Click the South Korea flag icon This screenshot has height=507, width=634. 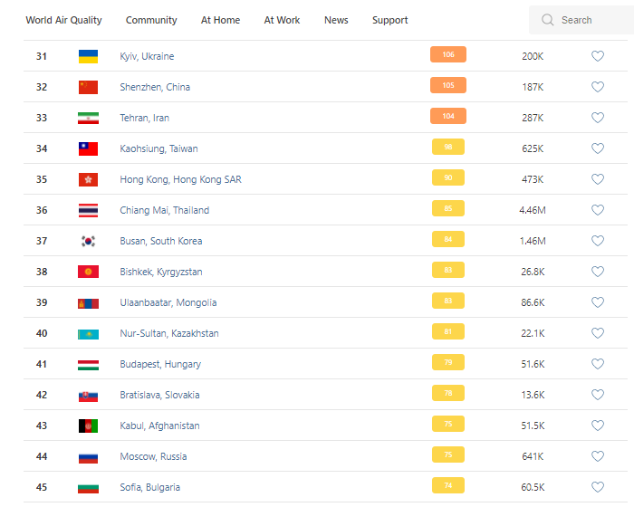click(88, 241)
